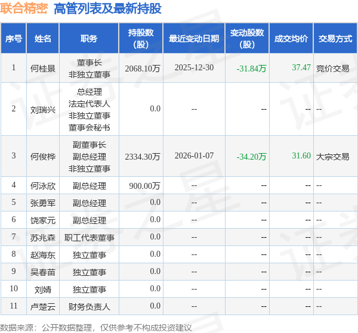Click the 31.60 average price value
The height and width of the screenshot is (333, 358).
coord(301,155)
